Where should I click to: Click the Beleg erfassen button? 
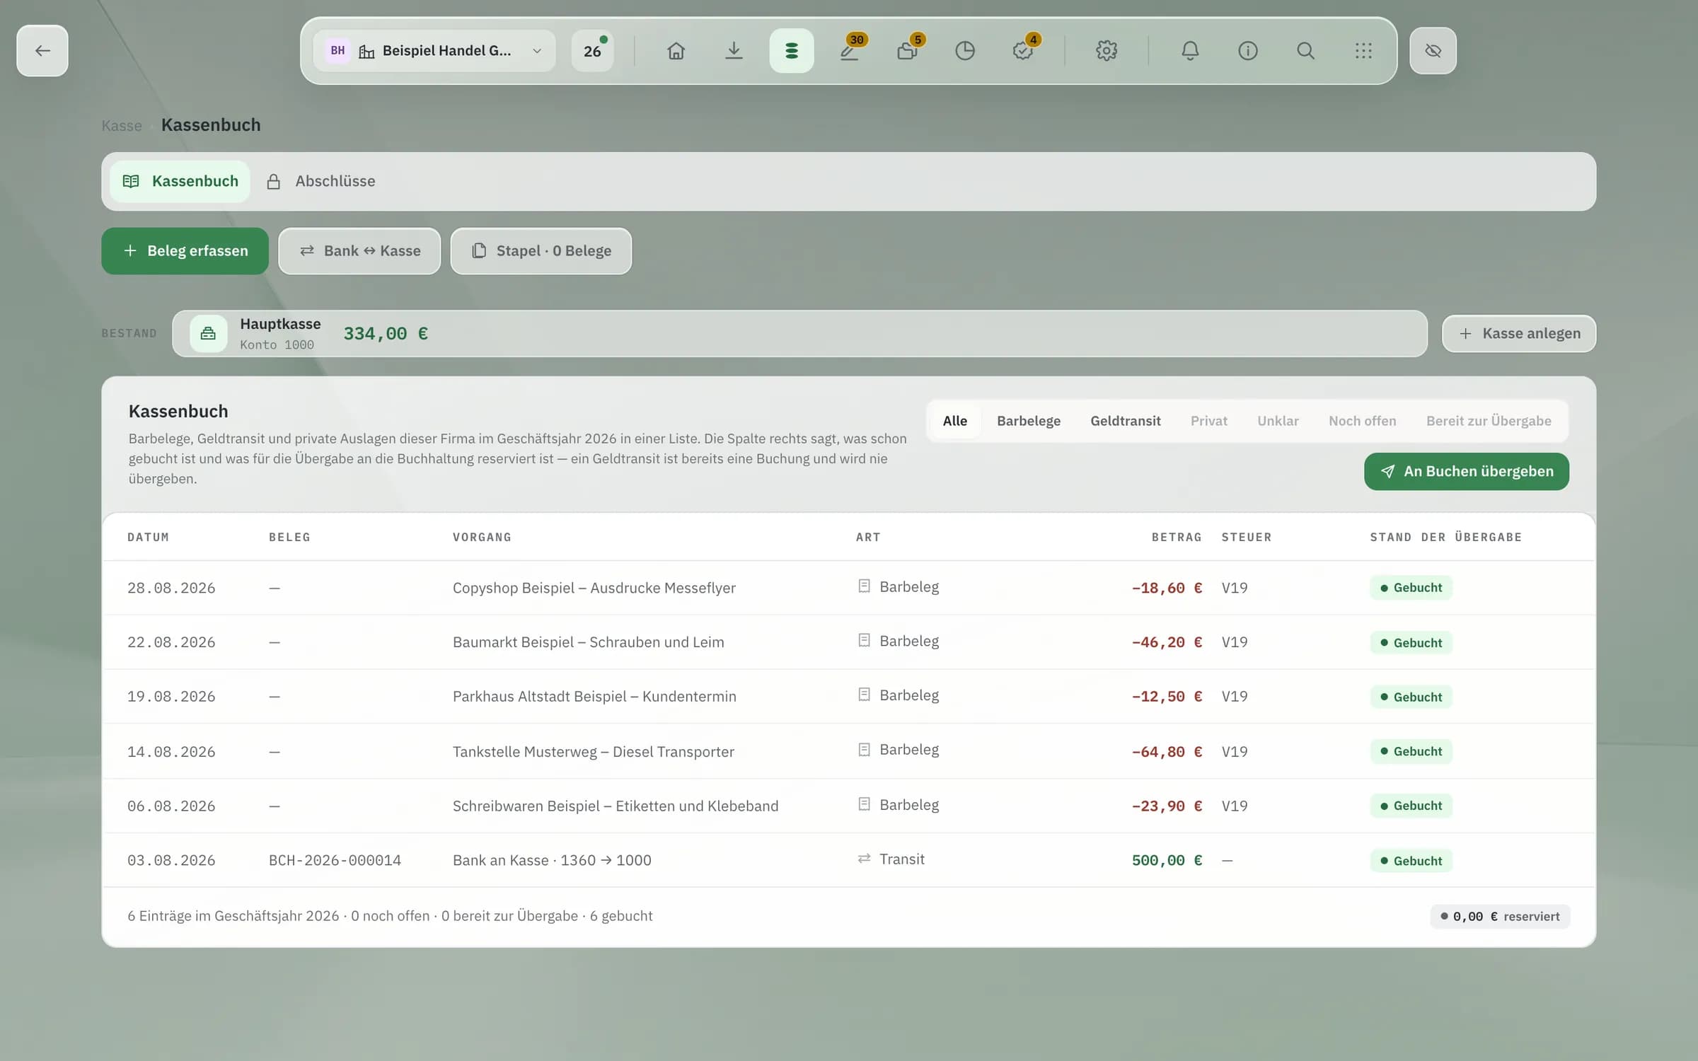click(185, 251)
